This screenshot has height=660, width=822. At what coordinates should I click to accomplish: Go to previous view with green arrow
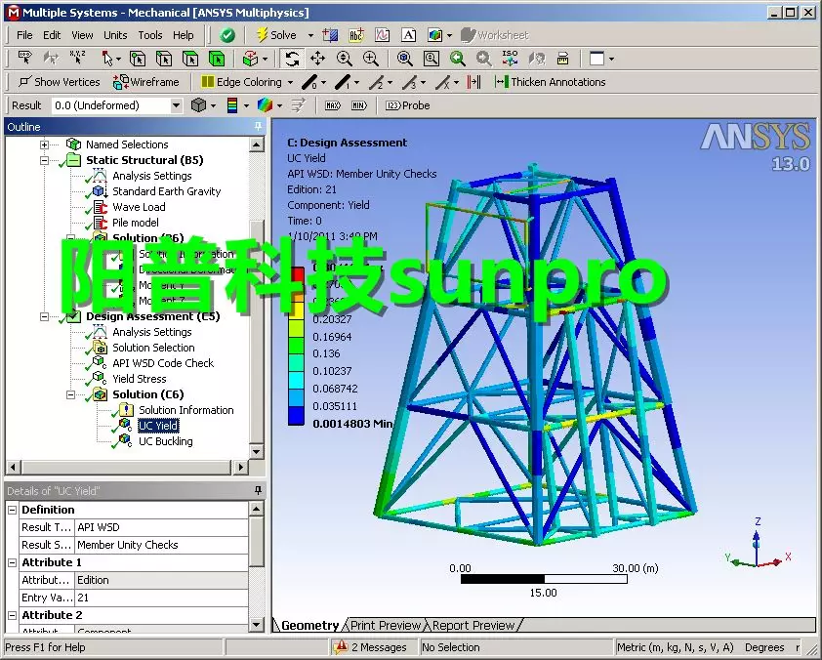point(457,59)
